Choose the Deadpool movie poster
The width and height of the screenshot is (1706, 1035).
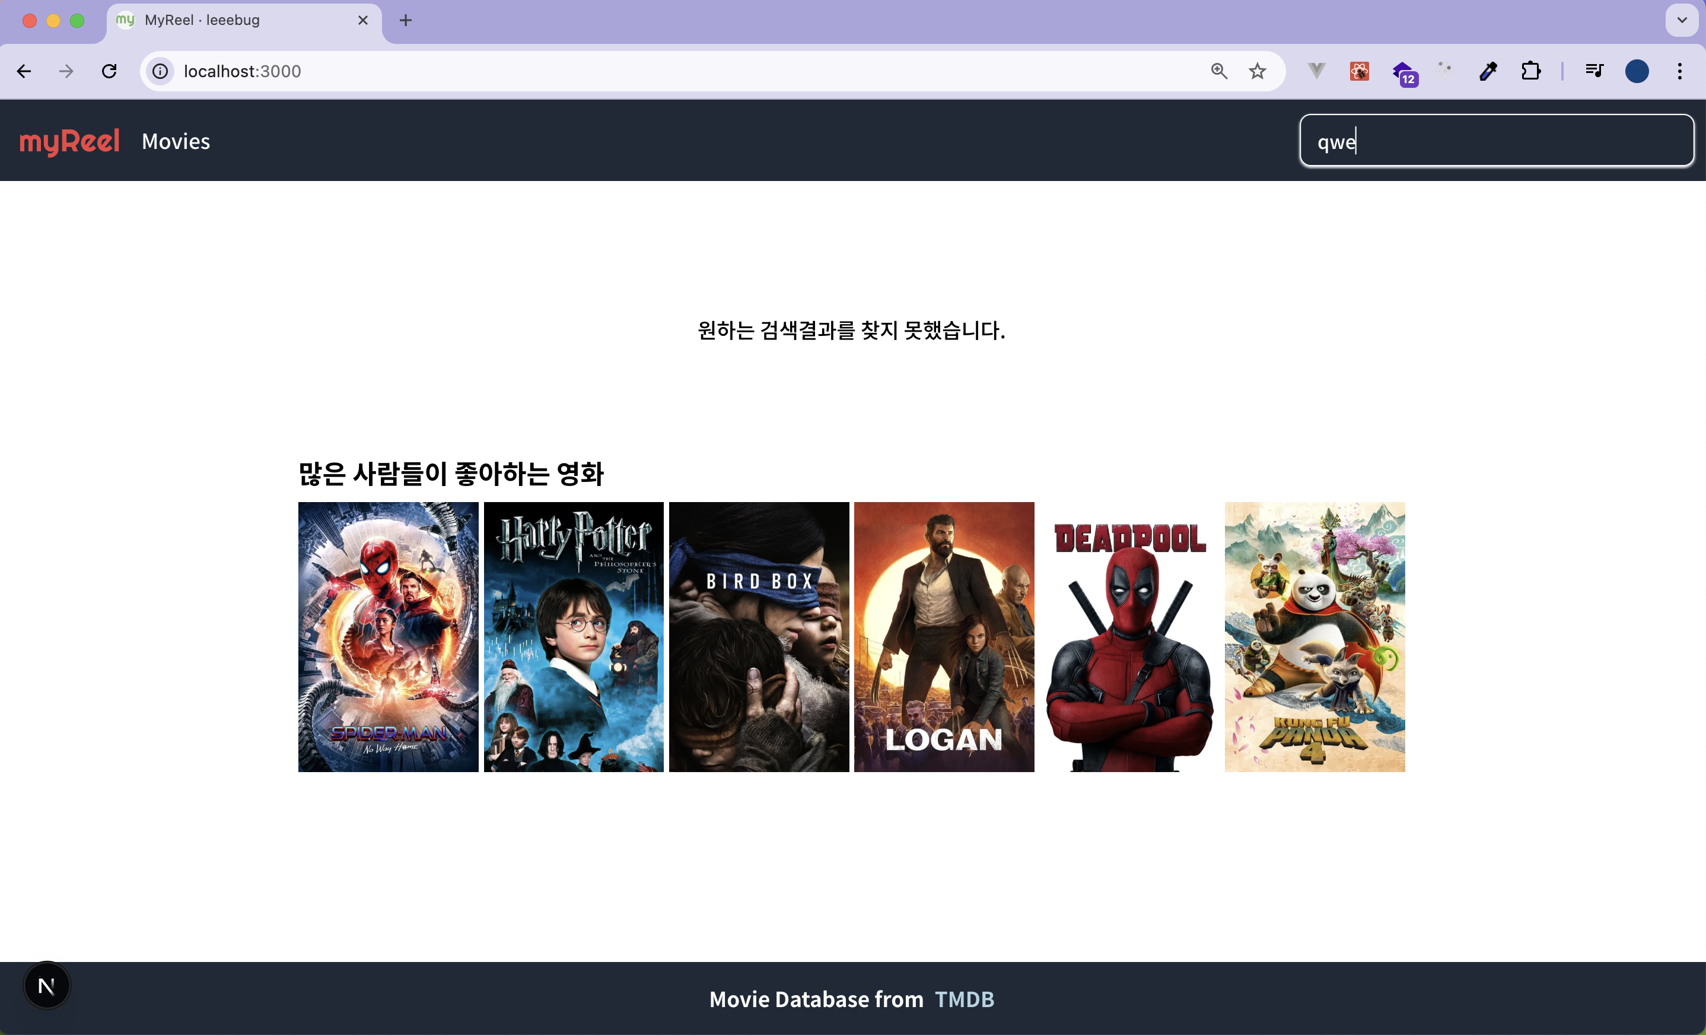click(1129, 637)
